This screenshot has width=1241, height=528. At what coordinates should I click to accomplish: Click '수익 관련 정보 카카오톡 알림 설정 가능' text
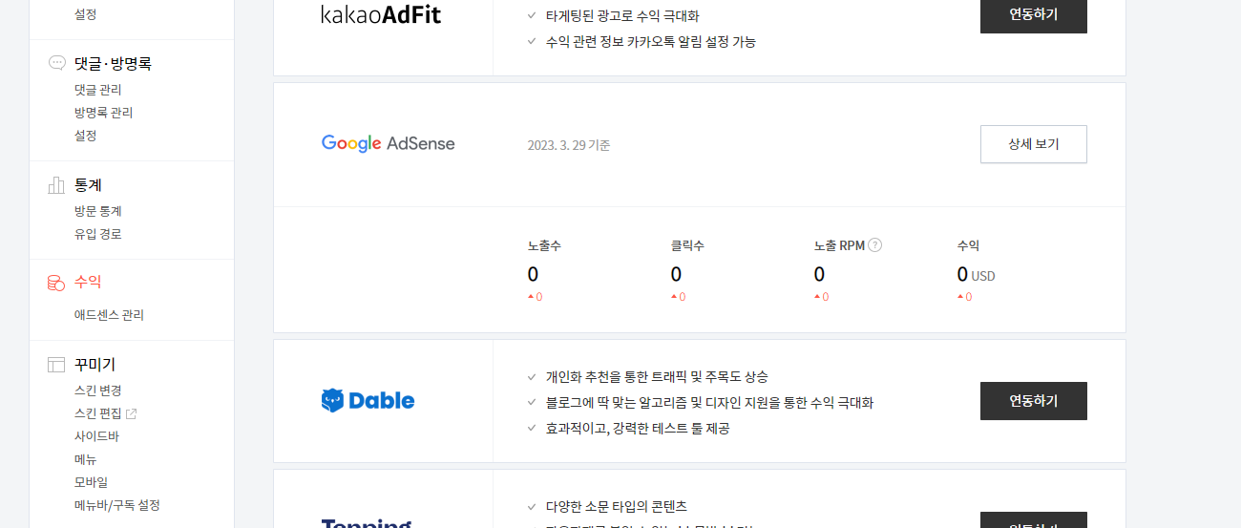[651, 42]
